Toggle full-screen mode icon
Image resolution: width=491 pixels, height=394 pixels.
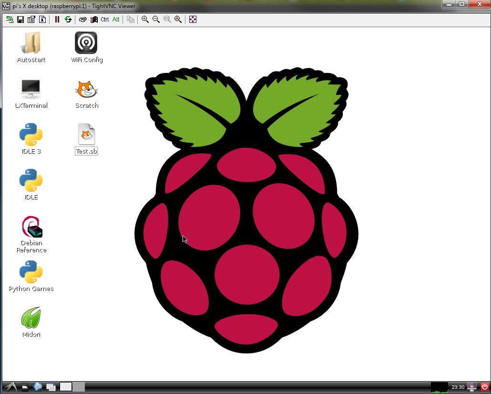click(x=193, y=20)
